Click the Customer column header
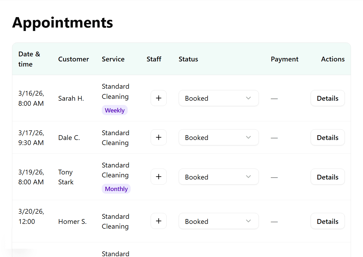Image resolution: width=363 pixels, height=257 pixels. 73,59
